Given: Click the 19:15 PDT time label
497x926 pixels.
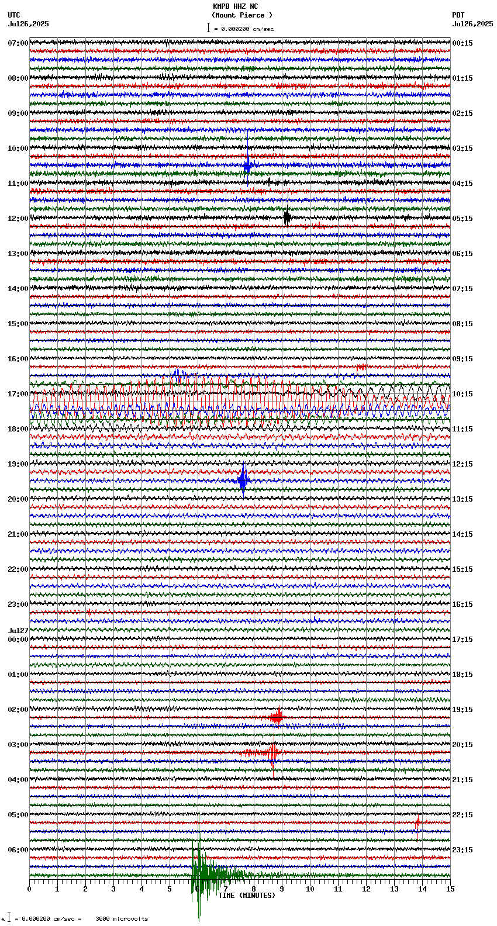Looking at the screenshot, I should pos(463,710).
